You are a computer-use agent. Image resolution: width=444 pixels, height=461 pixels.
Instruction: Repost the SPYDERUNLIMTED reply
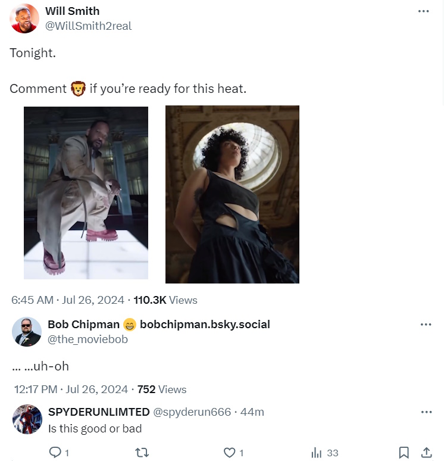pos(142,453)
